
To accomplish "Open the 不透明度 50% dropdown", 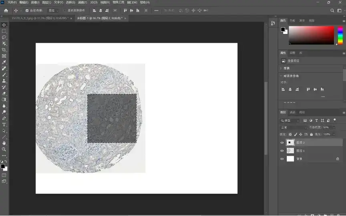I will click(328, 127).
